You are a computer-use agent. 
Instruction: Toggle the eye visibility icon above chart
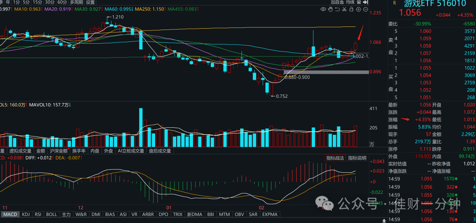(x=324, y=9)
